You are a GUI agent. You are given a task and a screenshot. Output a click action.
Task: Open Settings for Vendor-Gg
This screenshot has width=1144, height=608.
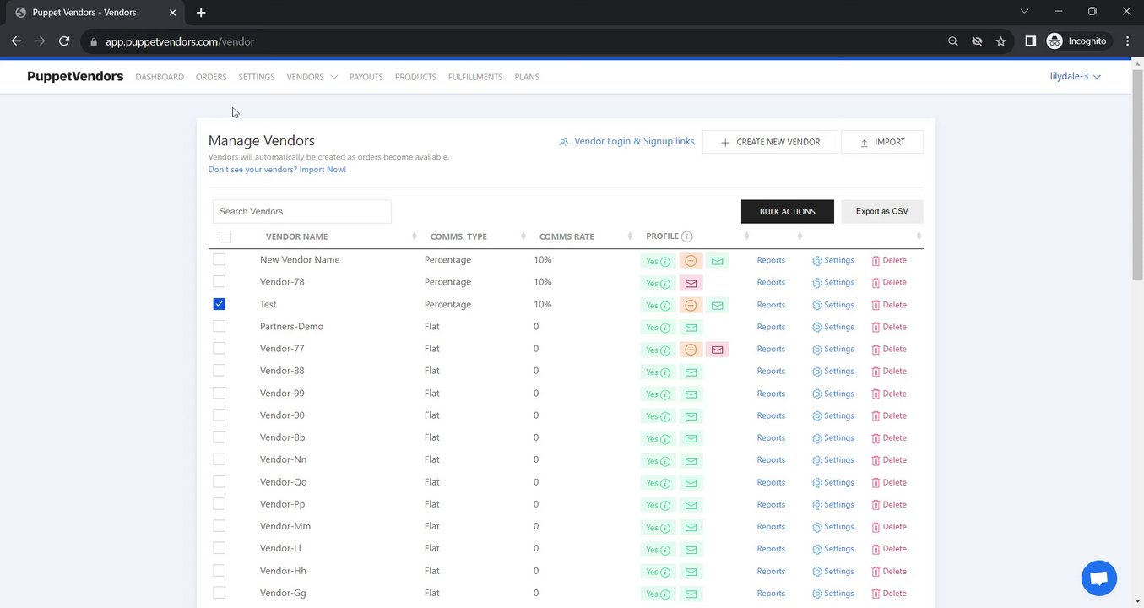click(833, 593)
